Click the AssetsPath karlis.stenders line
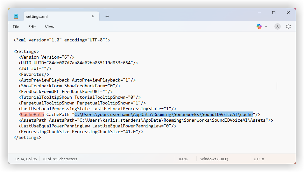The image size is (304, 172). coord(146,120)
